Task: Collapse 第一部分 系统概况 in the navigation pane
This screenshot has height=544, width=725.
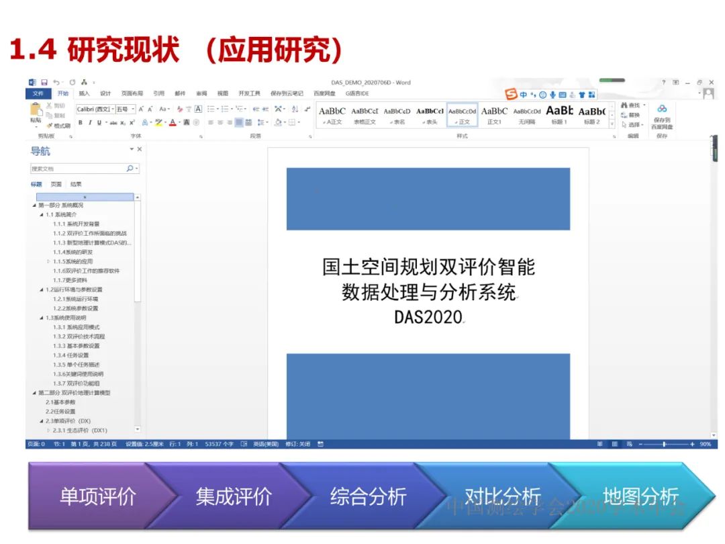Action: 34,205
